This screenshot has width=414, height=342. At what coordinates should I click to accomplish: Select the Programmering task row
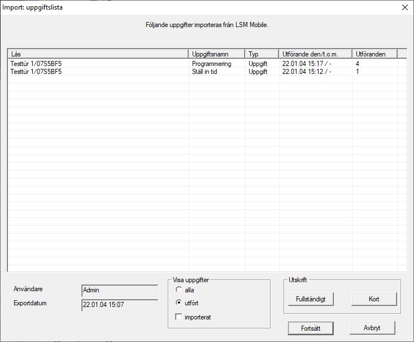[x=212, y=64]
